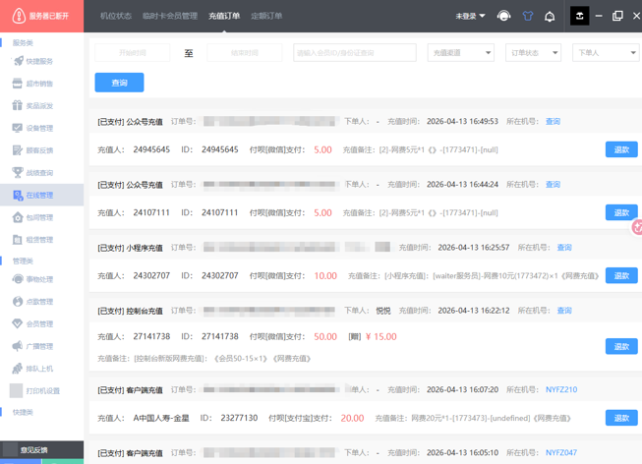This screenshot has height=464, width=642.
Task: Open 战绩查询 trophy icon in sidebar
Action: (x=17, y=172)
